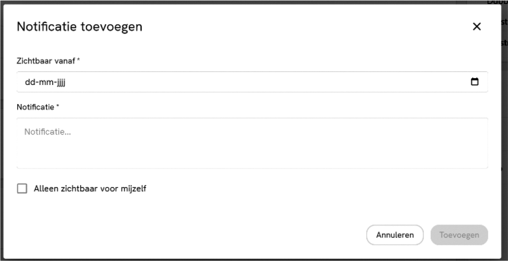Select the jjjj year segment
Screen dimensions: 508x261
click(60, 82)
